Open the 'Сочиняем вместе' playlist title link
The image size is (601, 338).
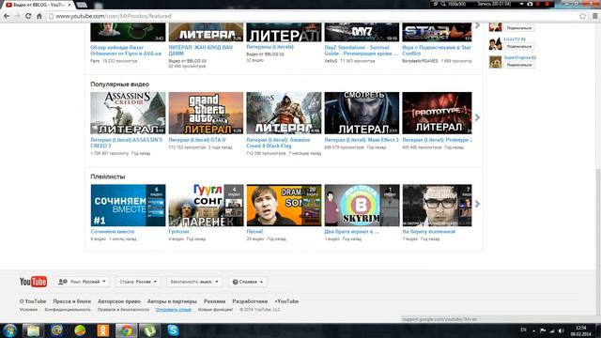113,232
